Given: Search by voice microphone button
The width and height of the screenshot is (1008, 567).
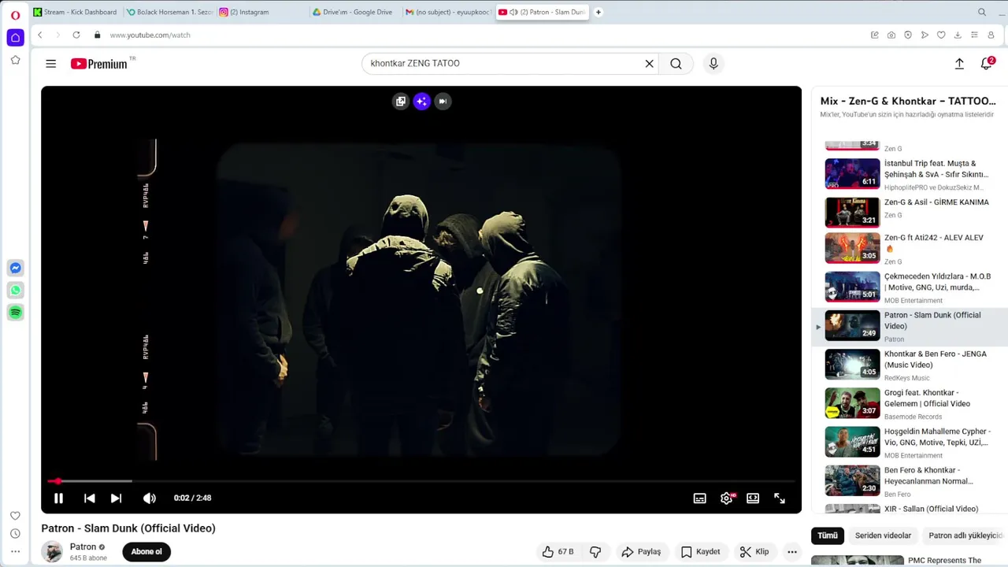Looking at the screenshot, I should (713, 64).
